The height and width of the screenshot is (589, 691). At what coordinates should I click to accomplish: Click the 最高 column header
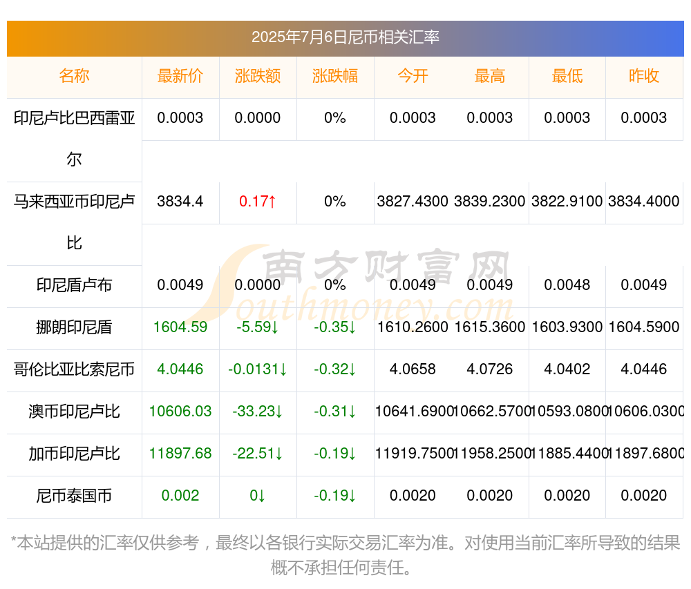coord(490,76)
